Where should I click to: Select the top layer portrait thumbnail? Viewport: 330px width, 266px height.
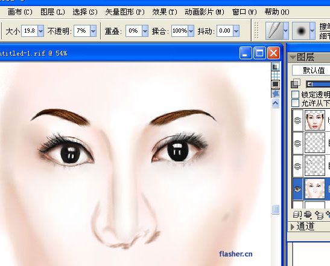tap(315, 121)
